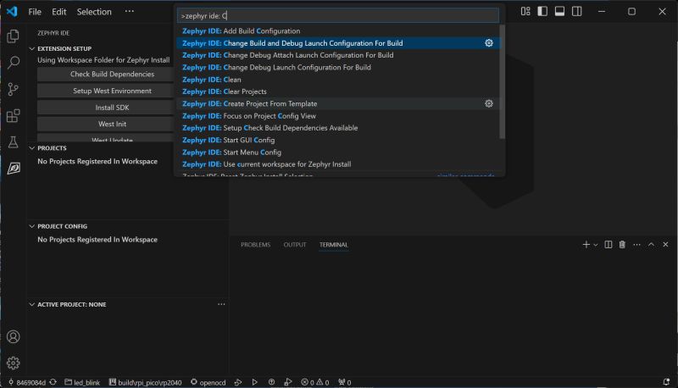Open the File menu

point(35,12)
